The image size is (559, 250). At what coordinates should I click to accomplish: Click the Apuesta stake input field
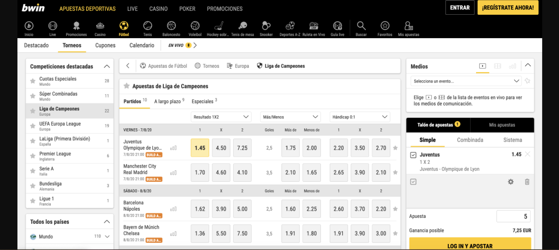tap(513, 216)
